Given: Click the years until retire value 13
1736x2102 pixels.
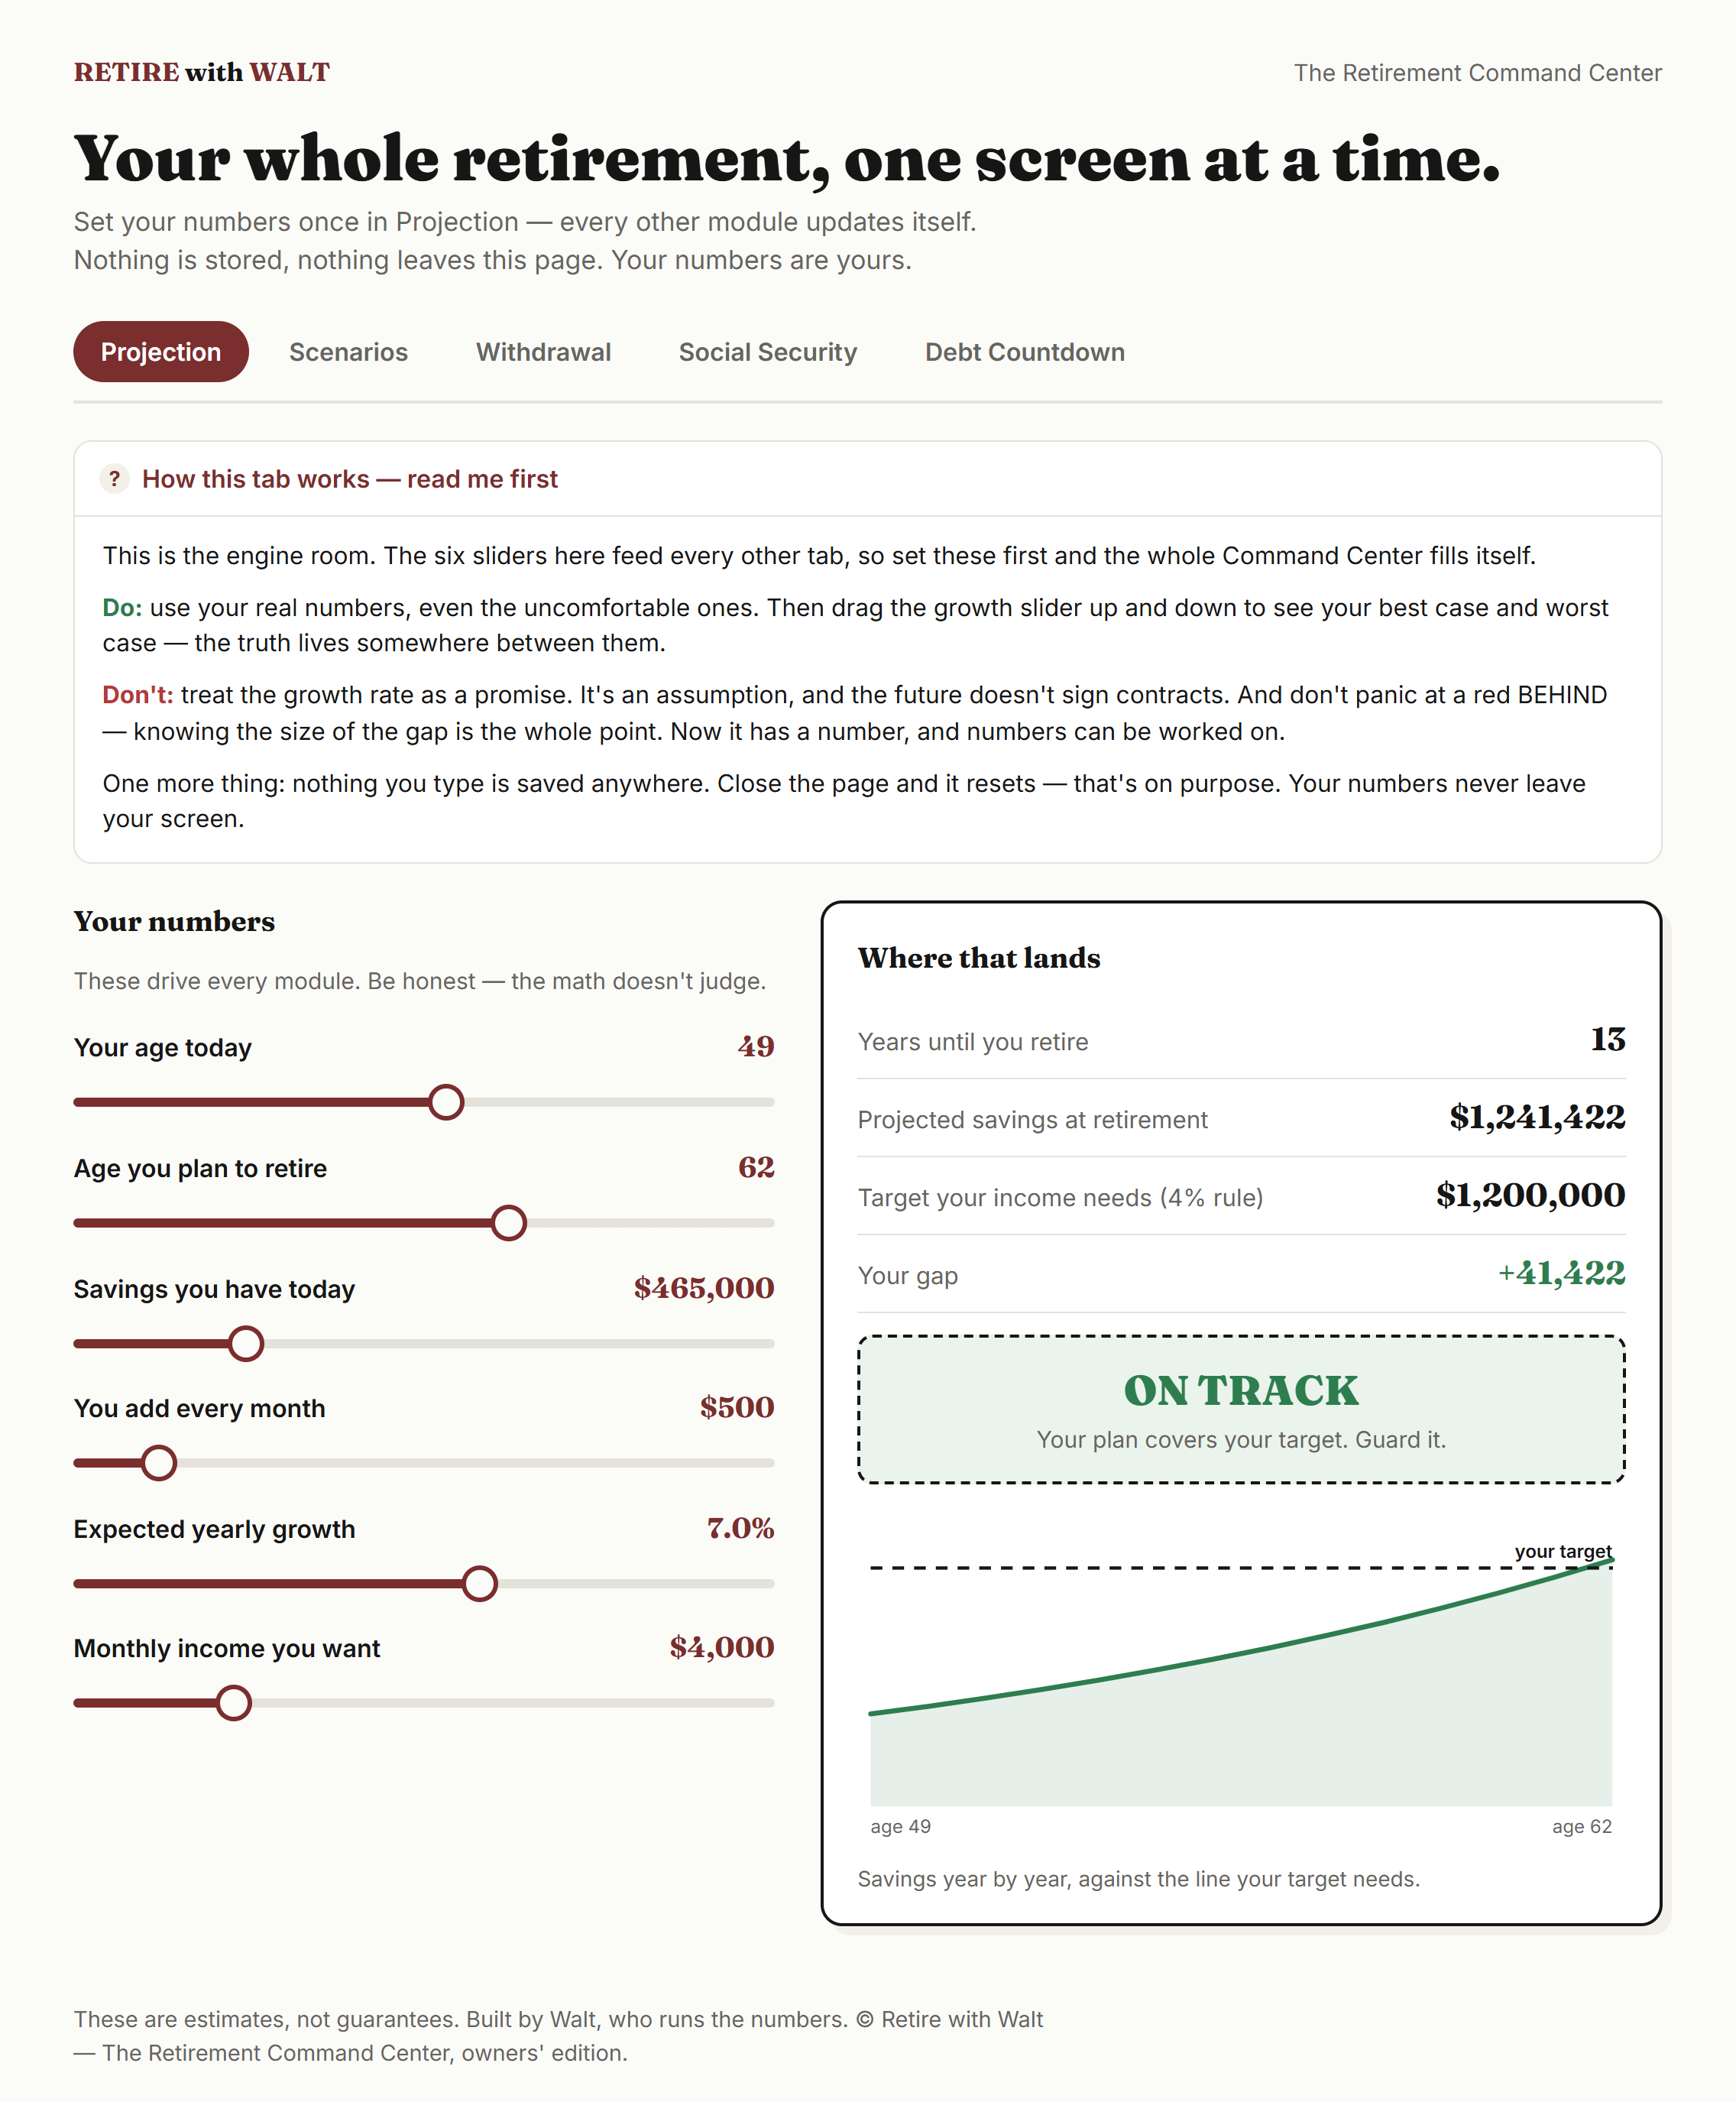Looking at the screenshot, I should click(1608, 1040).
